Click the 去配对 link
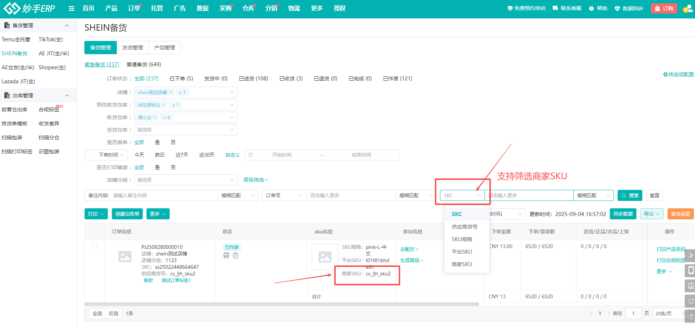Viewport: 695px width, 327px height. click(x=409, y=249)
